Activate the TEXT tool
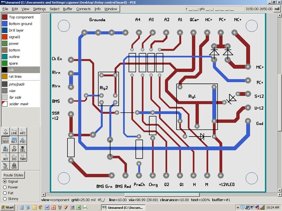282x211 pixels. point(6,140)
